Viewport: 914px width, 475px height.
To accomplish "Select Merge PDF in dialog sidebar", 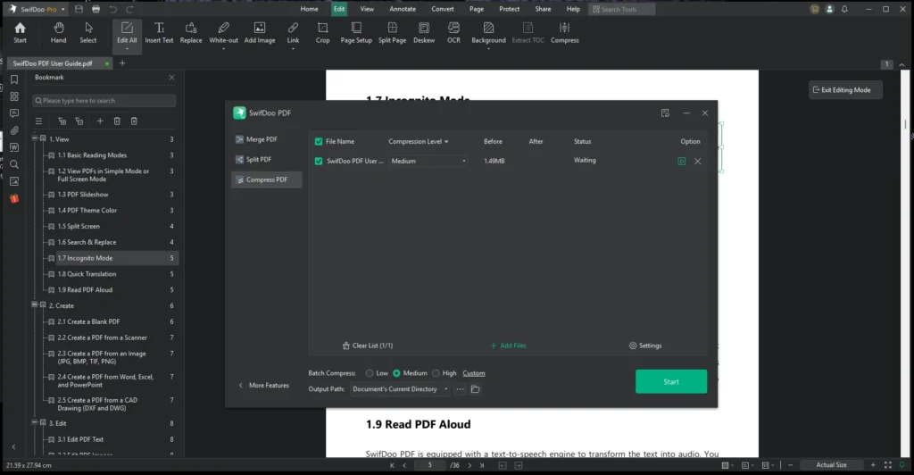I will 266,139.
